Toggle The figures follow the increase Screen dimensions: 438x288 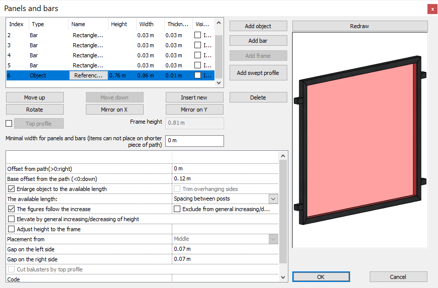click(12, 209)
